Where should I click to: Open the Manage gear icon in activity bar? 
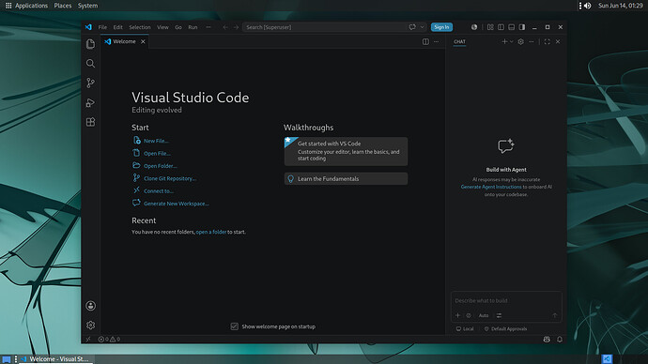coord(90,326)
